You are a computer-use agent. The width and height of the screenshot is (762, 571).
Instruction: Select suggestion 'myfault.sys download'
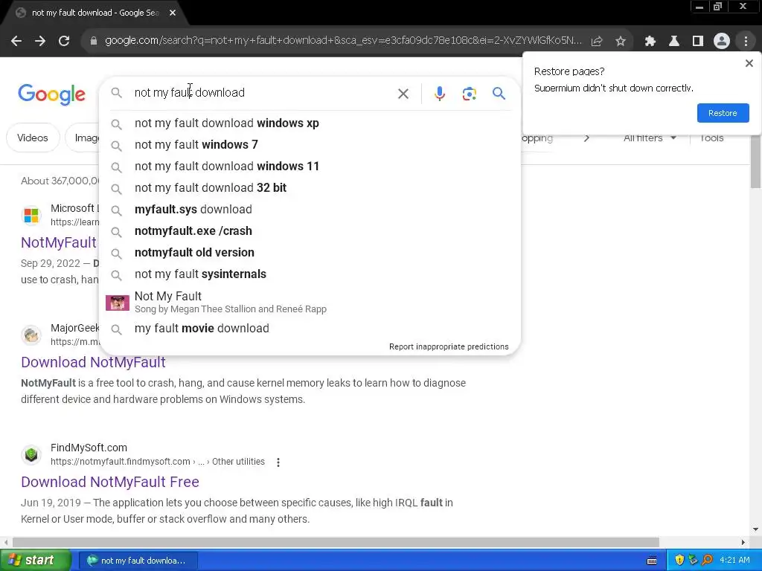(310, 209)
